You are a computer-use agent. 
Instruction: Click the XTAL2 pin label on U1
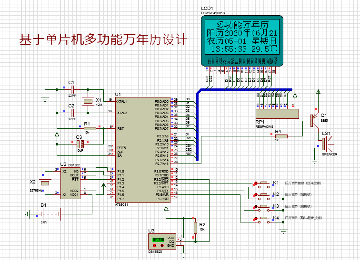122,113
